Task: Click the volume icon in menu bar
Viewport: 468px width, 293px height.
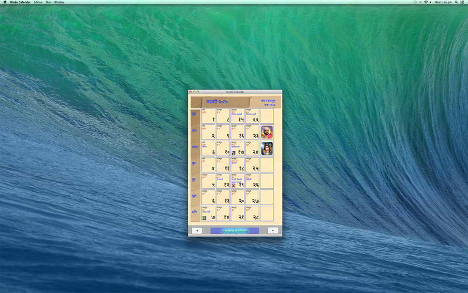Action: tap(431, 2)
